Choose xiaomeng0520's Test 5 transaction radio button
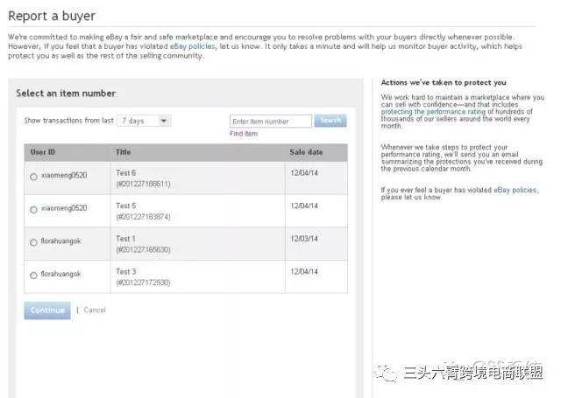This screenshot has width=561, height=398. 33,210
